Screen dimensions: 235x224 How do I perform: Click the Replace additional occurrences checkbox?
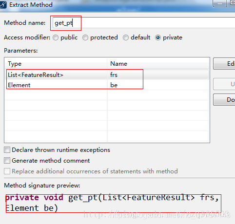click(x=7, y=171)
